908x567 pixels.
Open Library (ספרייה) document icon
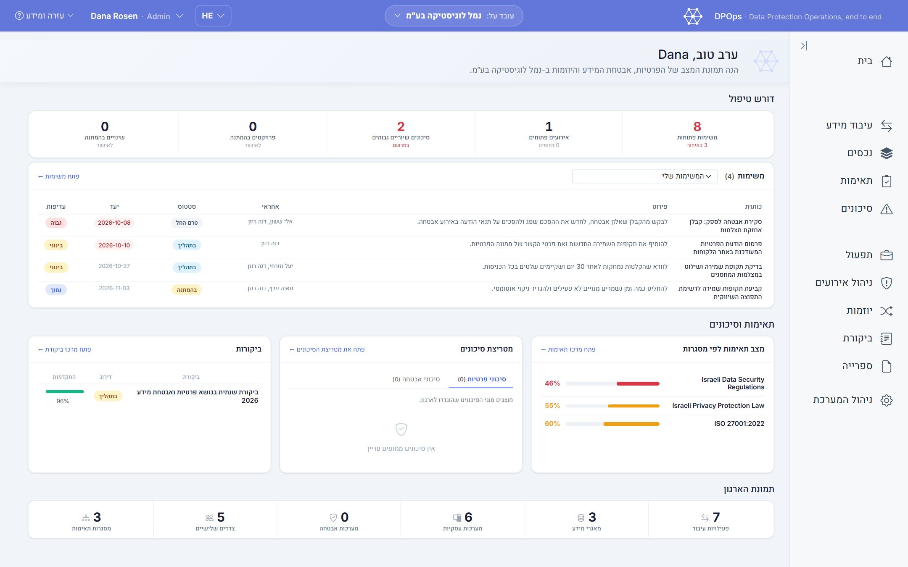pyautogui.click(x=887, y=366)
